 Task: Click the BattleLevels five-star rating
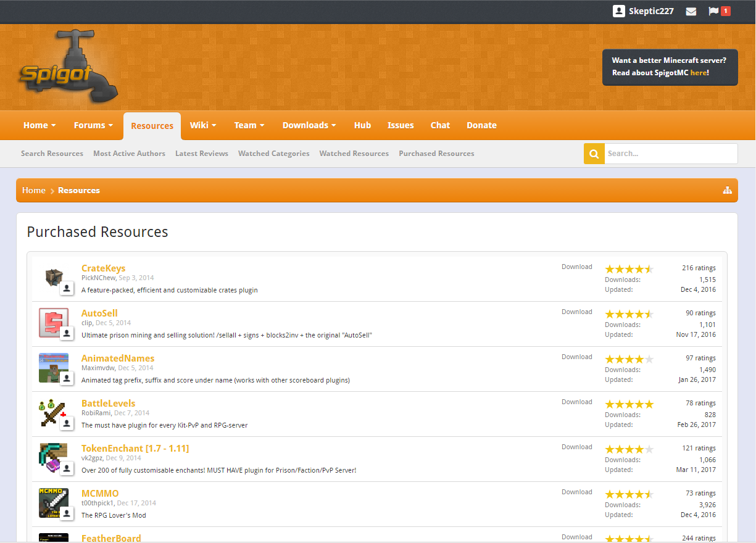[629, 404]
